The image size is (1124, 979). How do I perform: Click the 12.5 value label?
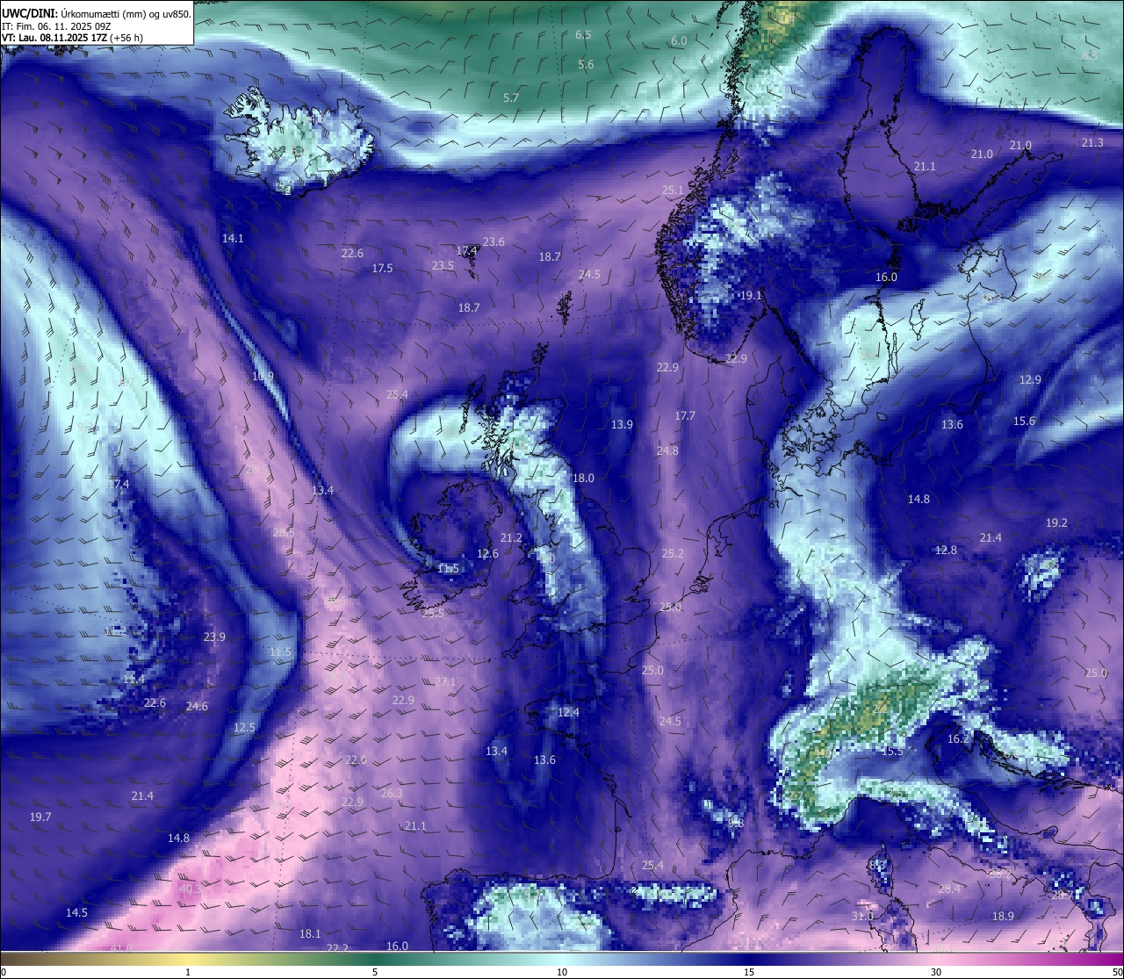[244, 728]
